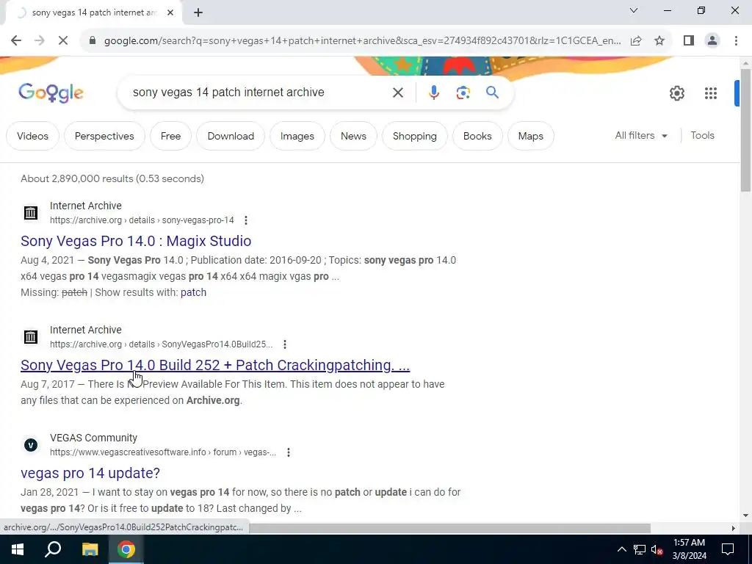Open the Windows Start menu
This screenshot has width=752, height=564.
pos(18,549)
